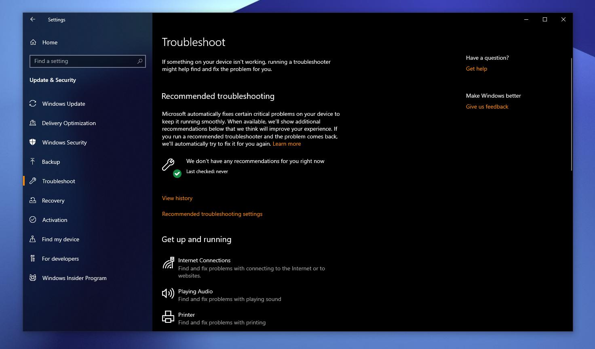Image resolution: width=595 pixels, height=349 pixels.
Task: Click the Playing Audio speaker icon
Action: tap(168, 293)
